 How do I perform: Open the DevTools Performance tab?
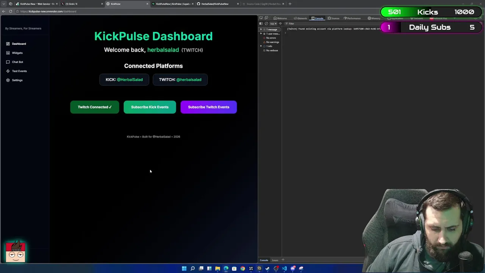[x=353, y=18]
